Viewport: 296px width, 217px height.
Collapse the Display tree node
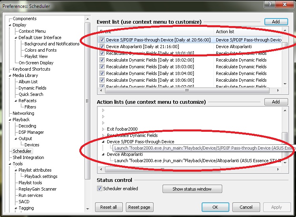[x=9, y=25]
